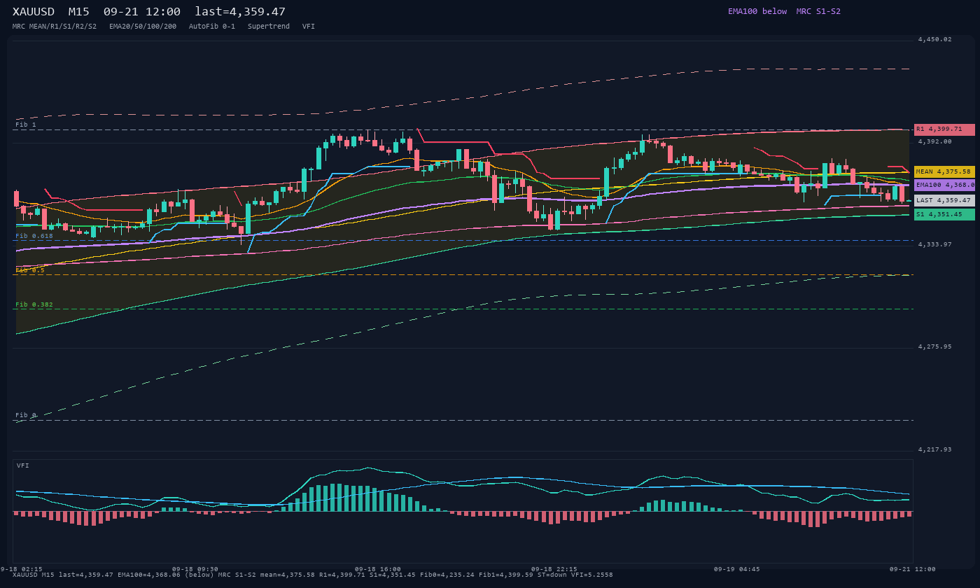Select the Supertrend indicator legend
The image size is (980, 588).
pos(269,27)
